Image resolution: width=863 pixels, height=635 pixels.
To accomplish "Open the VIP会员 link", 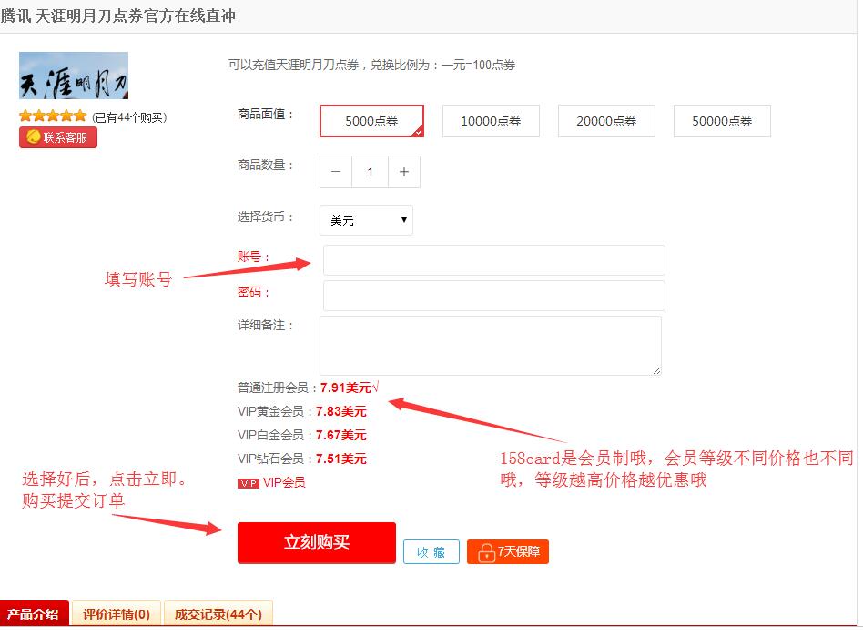I will click(284, 482).
